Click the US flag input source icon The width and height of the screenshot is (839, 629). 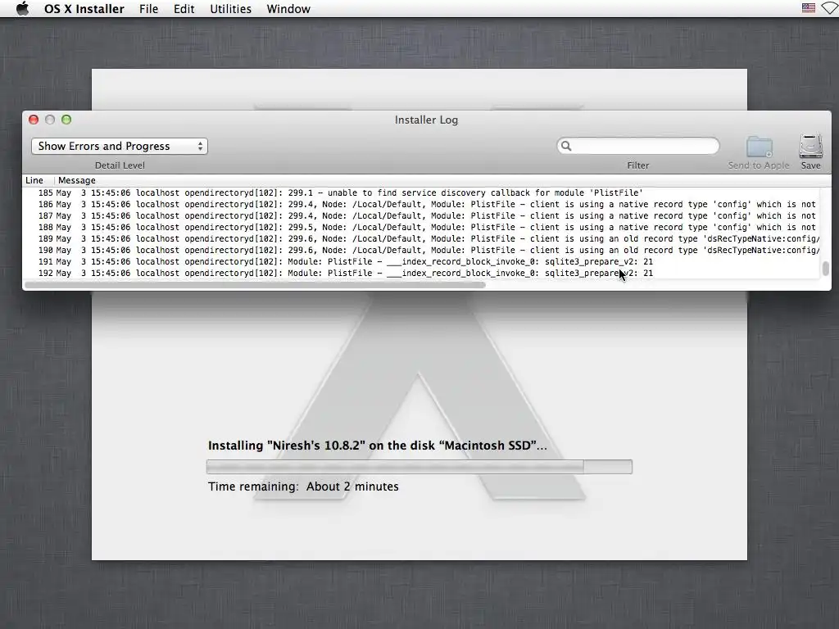coord(809,8)
